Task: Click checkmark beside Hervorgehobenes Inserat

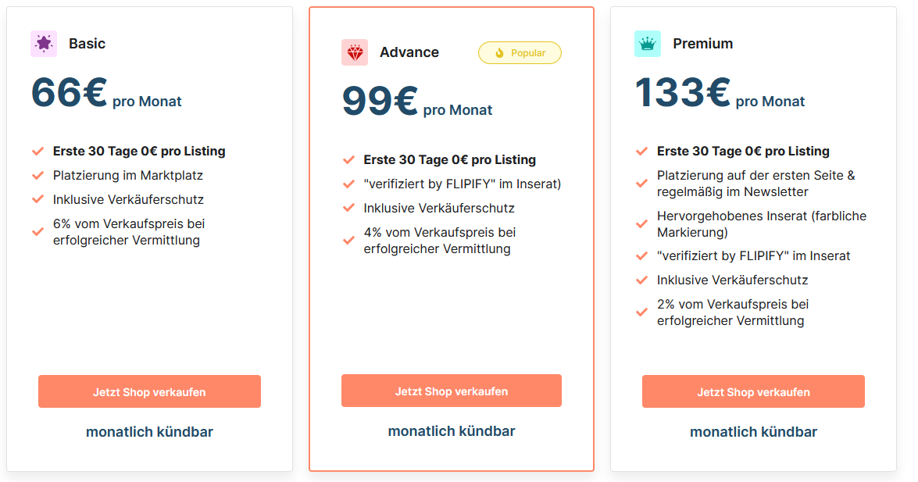Action: tap(641, 223)
